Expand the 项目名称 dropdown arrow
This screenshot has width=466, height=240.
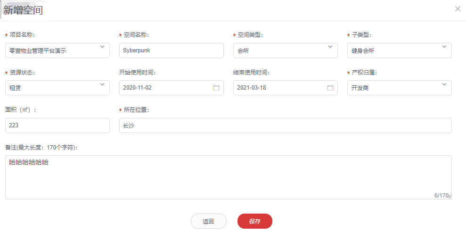(x=102, y=47)
